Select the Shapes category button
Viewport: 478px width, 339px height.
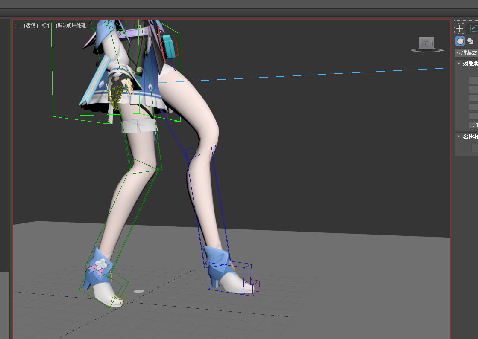(471, 41)
